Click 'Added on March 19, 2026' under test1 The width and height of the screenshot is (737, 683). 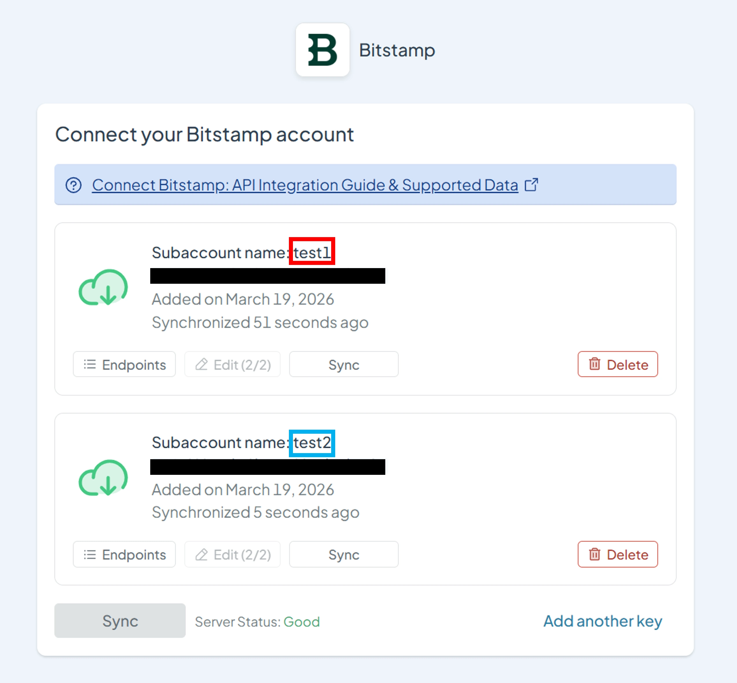(x=243, y=299)
